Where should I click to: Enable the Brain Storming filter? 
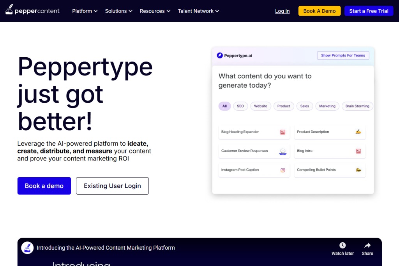[357, 106]
